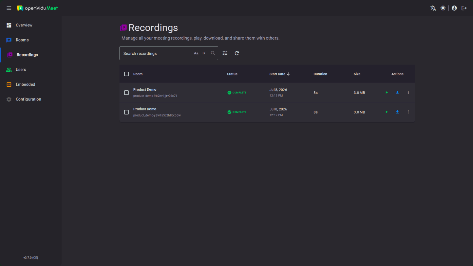Sort by Room column header
Viewport: 473px width, 266px height.
pyautogui.click(x=138, y=74)
